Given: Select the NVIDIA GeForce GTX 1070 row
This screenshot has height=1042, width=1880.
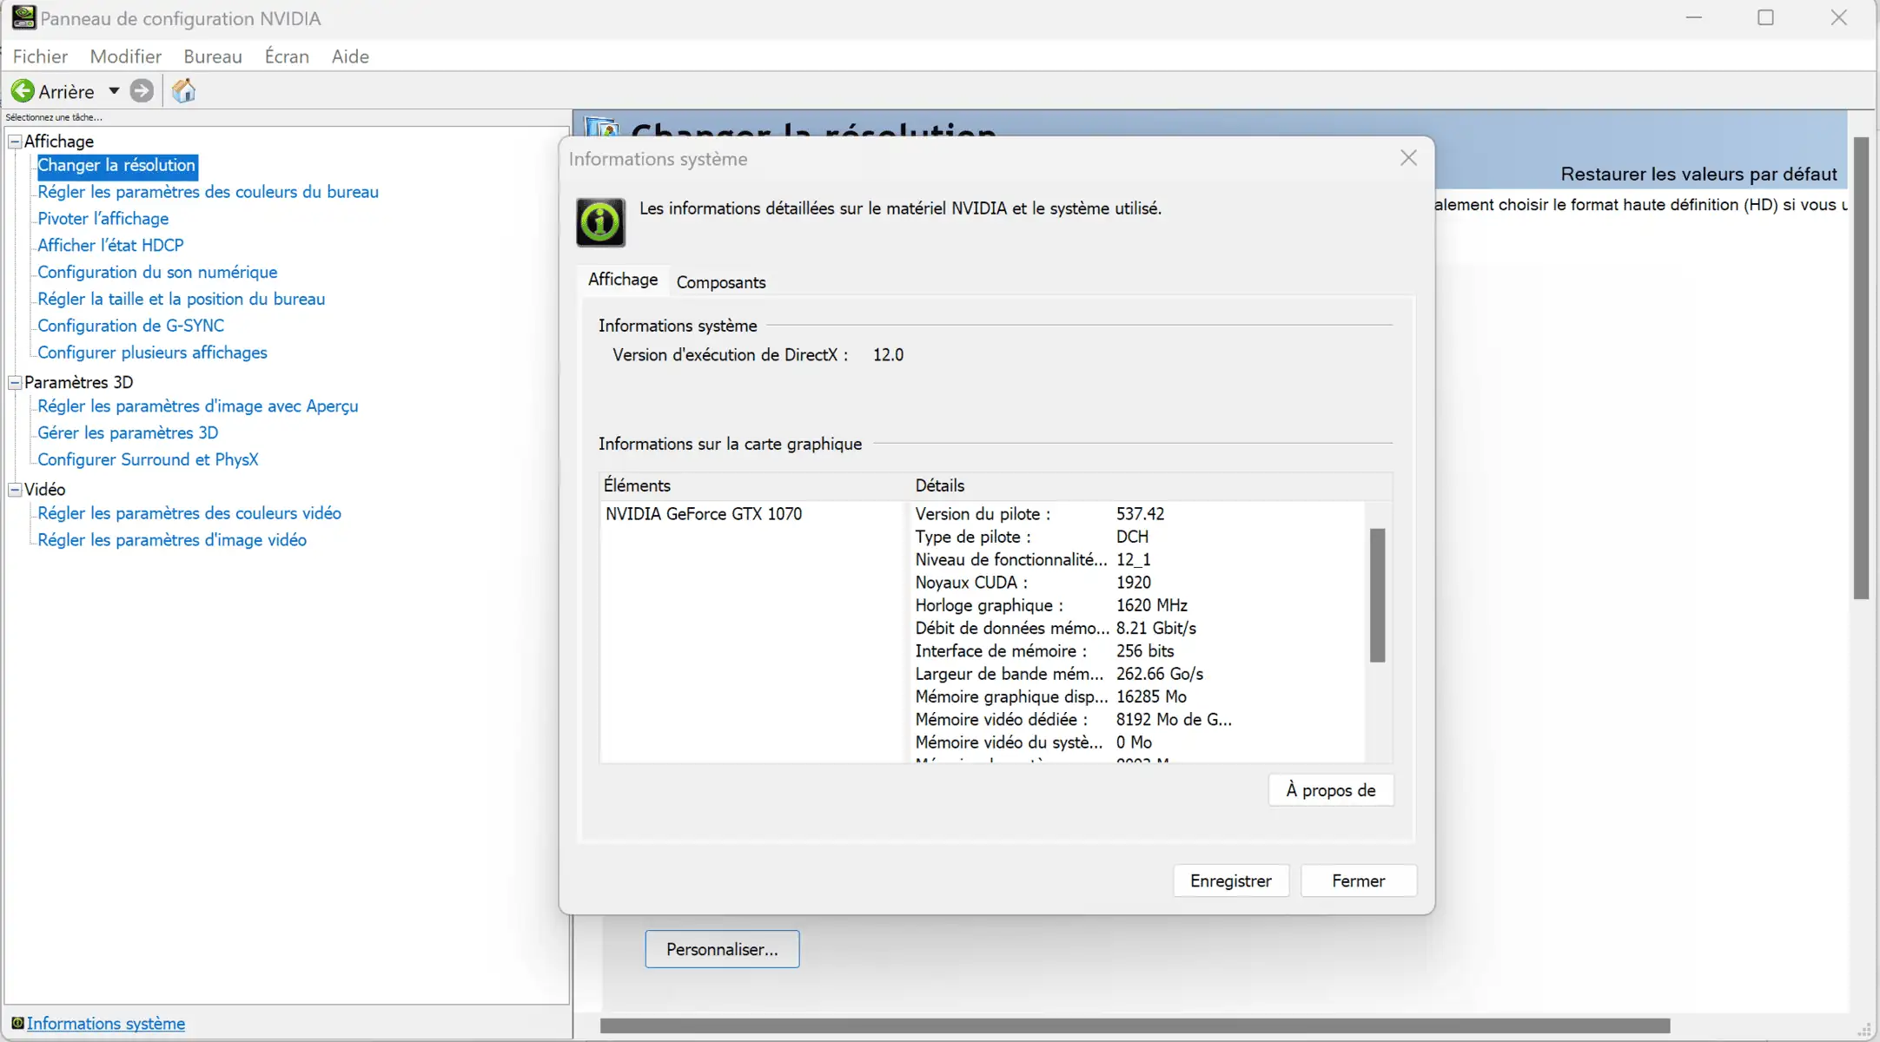Looking at the screenshot, I should point(704,514).
